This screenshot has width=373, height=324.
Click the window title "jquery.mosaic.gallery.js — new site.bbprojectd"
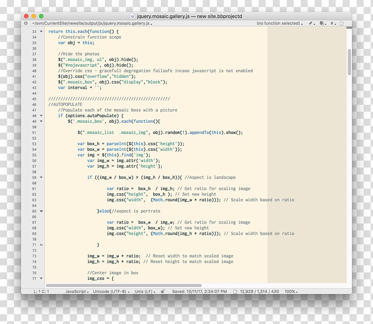tap(189, 16)
